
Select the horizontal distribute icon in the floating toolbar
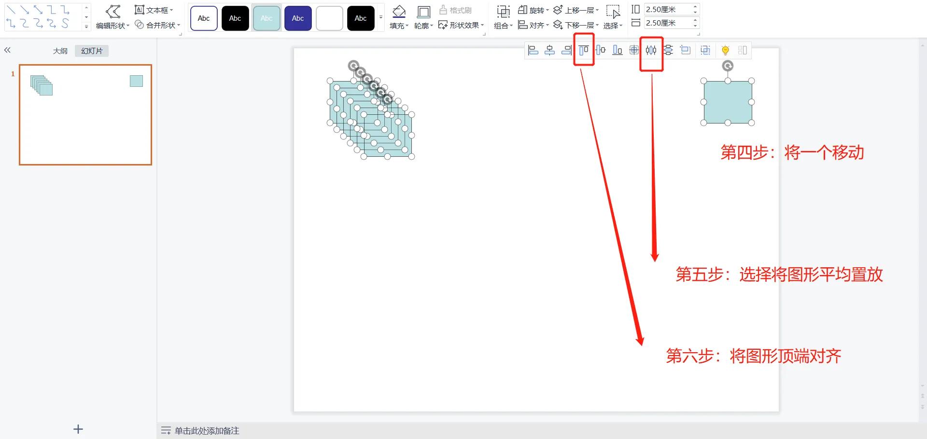pyautogui.click(x=651, y=50)
